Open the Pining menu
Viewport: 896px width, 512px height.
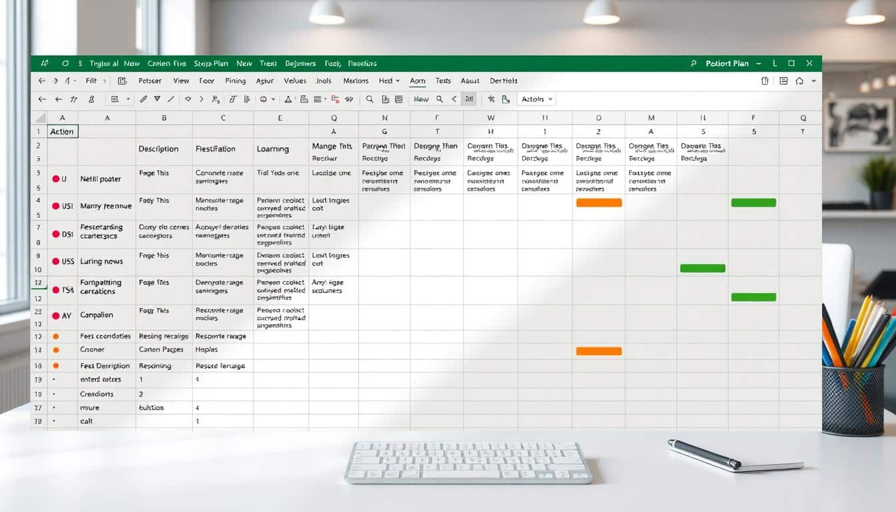coord(235,81)
